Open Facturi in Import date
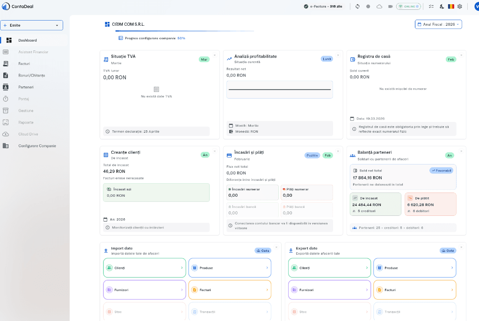The image size is (479, 321). click(230, 290)
